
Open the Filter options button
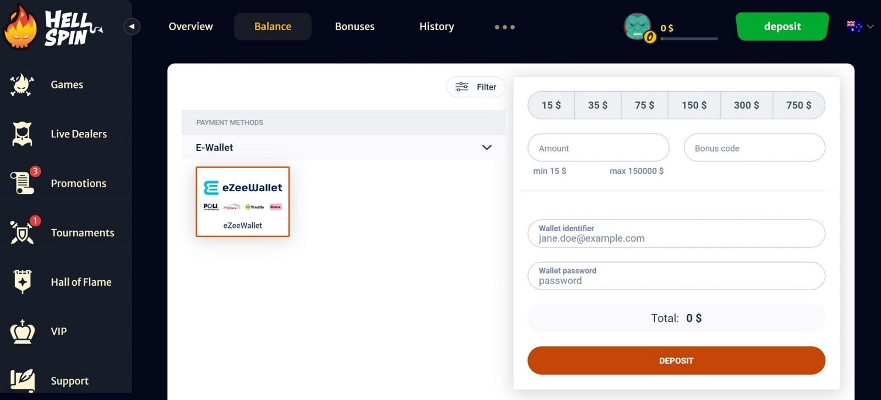476,87
